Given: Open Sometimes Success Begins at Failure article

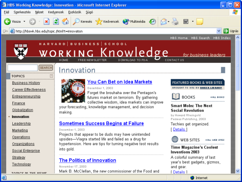Looking at the screenshot, I should (102, 123).
